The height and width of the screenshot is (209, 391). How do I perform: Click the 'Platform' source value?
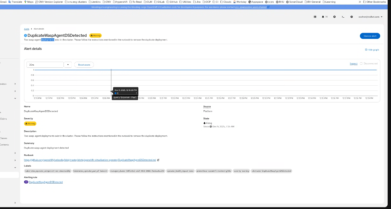[x=208, y=111]
